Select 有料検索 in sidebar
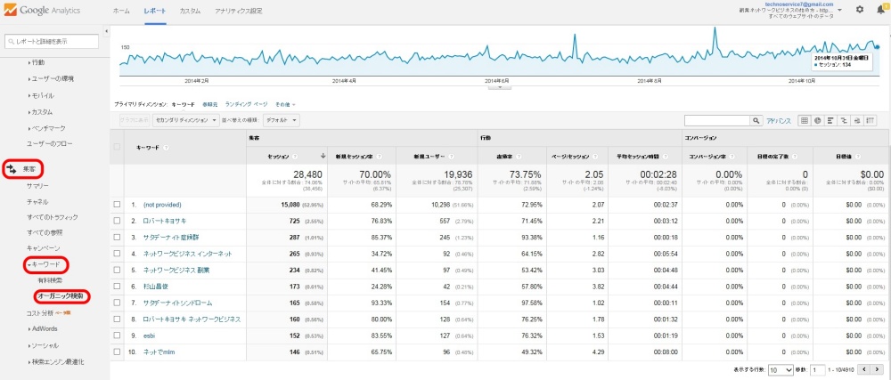Viewport: 891px width, 380px height. pyautogui.click(x=50, y=280)
